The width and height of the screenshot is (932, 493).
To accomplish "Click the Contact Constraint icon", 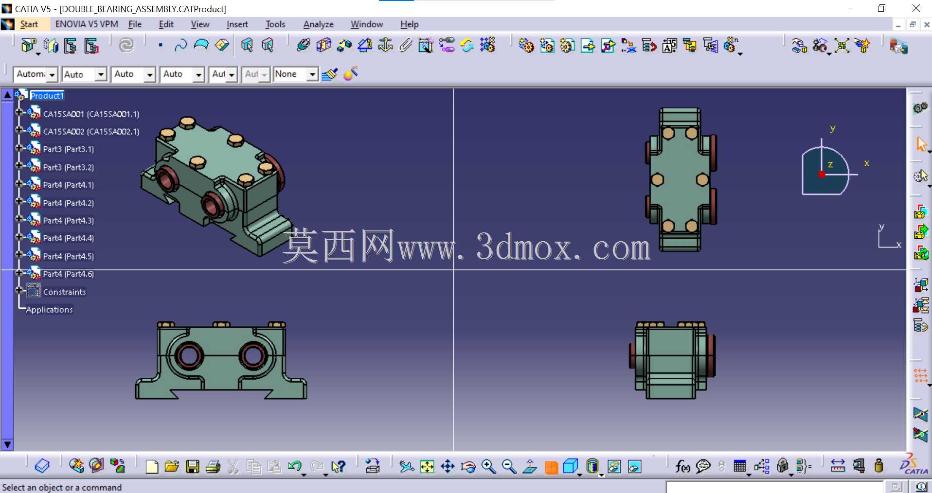I will pos(323,45).
